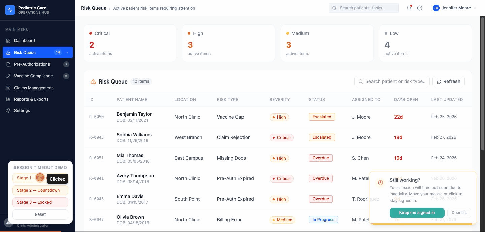This screenshot has height=232, width=485.
Task: Click the Pediatric Care heartbeat logo icon
Action: pos(10,10)
